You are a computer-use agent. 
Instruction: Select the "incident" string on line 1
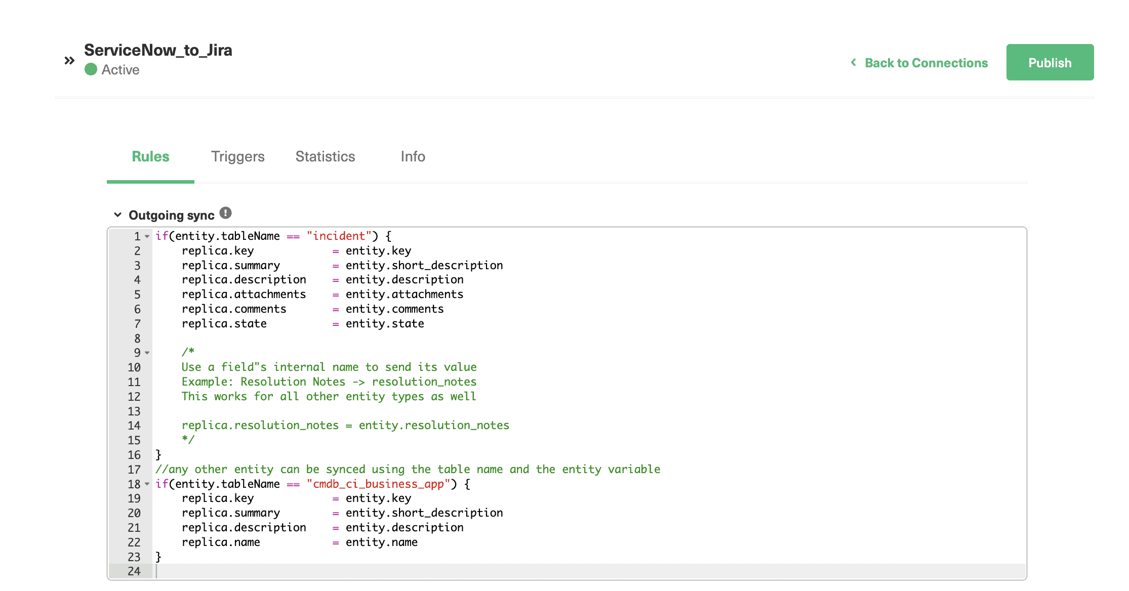point(339,236)
